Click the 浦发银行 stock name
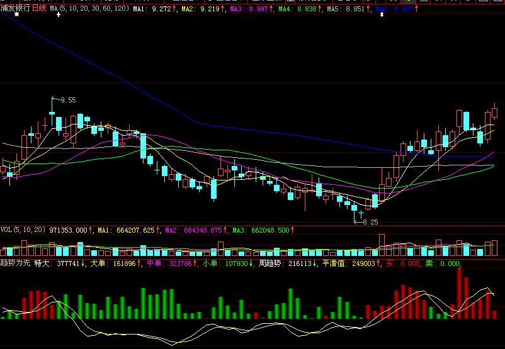Image resolution: width=505 pixels, height=349 pixels. [16, 9]
